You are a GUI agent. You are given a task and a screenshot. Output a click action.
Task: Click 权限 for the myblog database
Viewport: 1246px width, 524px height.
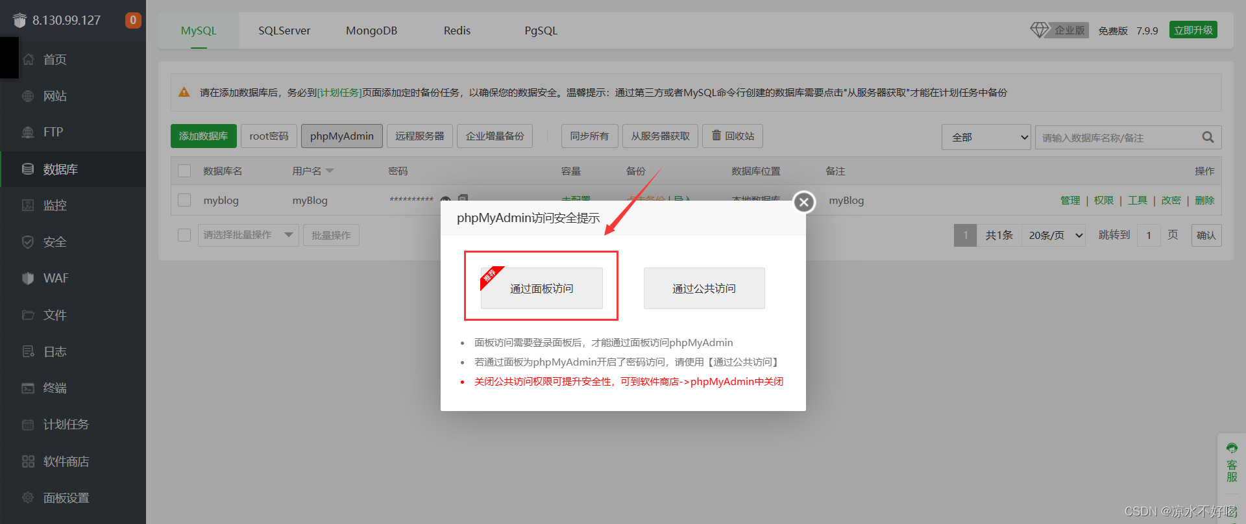coord(1104,200)
